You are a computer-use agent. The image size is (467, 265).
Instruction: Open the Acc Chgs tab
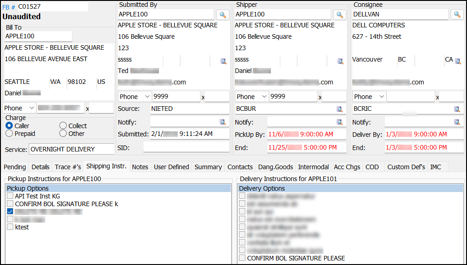click(347, 167)
